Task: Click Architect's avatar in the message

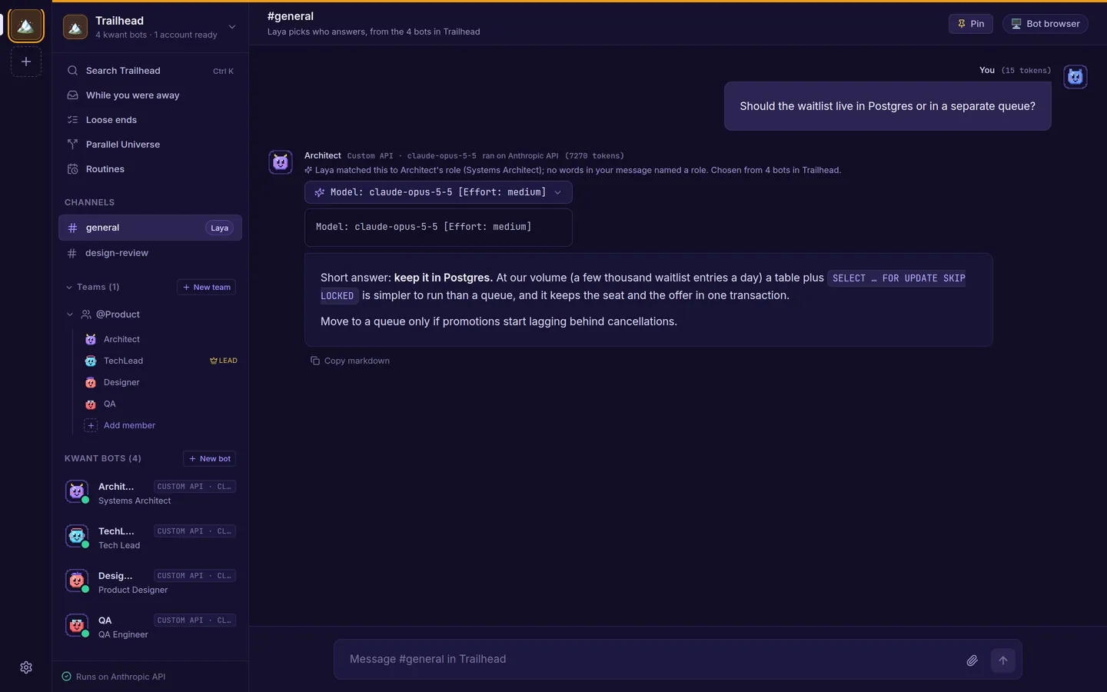Action: coord(281,162)
